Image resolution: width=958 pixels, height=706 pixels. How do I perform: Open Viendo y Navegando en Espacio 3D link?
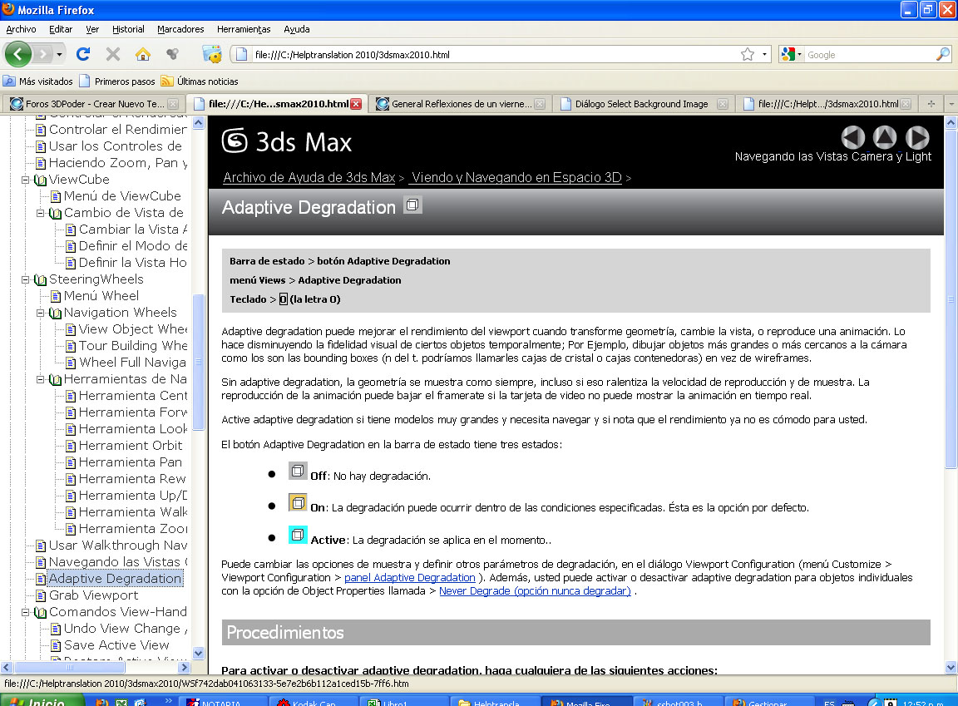pos(515,178)
